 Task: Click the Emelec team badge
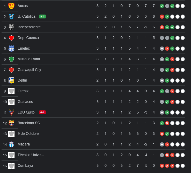(x=11, y=49)
